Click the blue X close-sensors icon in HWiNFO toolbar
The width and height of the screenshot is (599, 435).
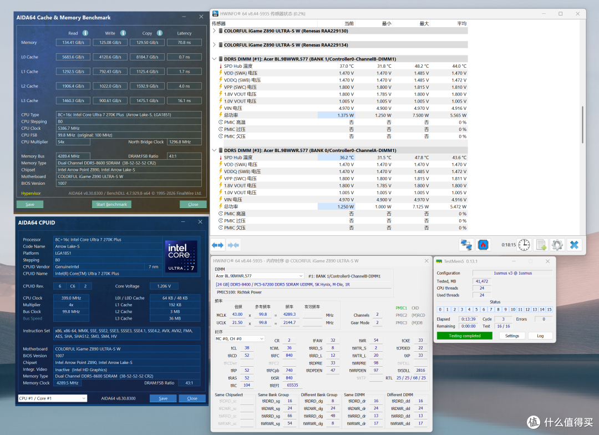click(574, 245)
